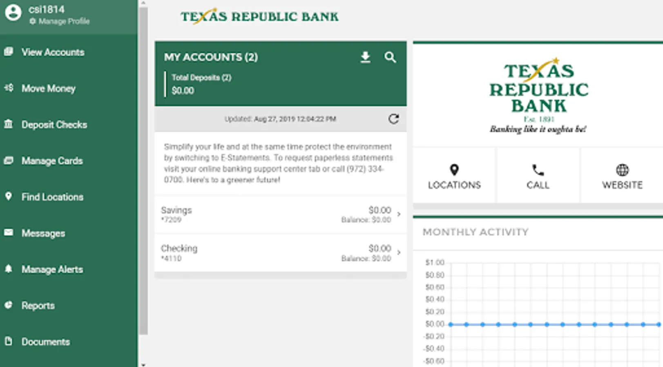Viewport: 663px width, 367px height.
Task: Click the LOCATIONS button label
Action: point(454,185)
